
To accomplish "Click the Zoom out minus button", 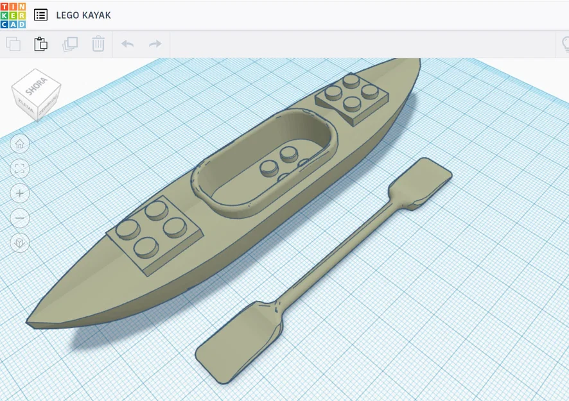I will (x=20, y=218).
